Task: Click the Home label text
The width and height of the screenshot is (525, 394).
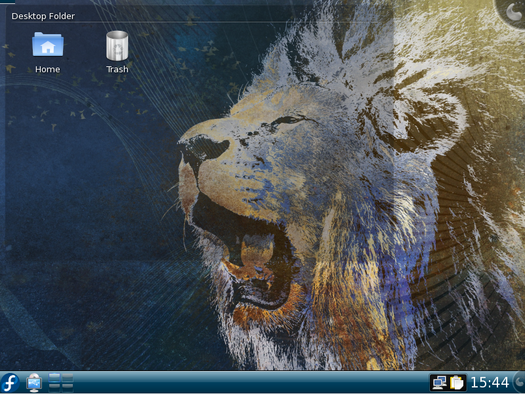Action: point(47,70)
